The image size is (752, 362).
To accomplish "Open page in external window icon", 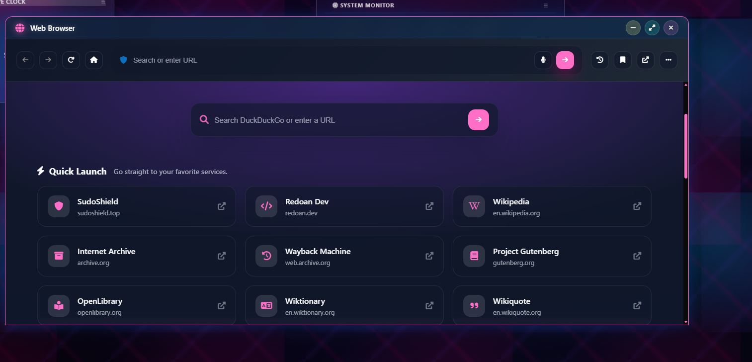I will pos(646,60).
